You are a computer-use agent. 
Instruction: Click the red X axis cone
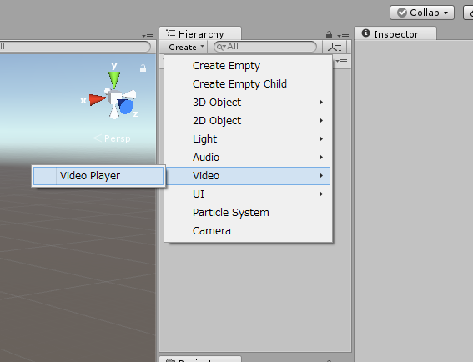pos(98,100)
